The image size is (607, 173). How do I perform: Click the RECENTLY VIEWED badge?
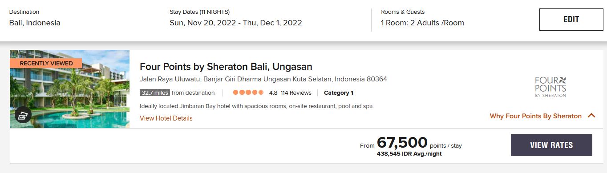tap(46, 63)
